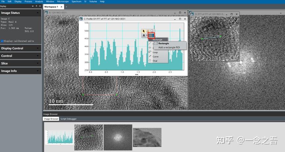The width and height of the screenshot is (285, 152).
Task: Select the text annotation tool
Action: tap(144, 35)
